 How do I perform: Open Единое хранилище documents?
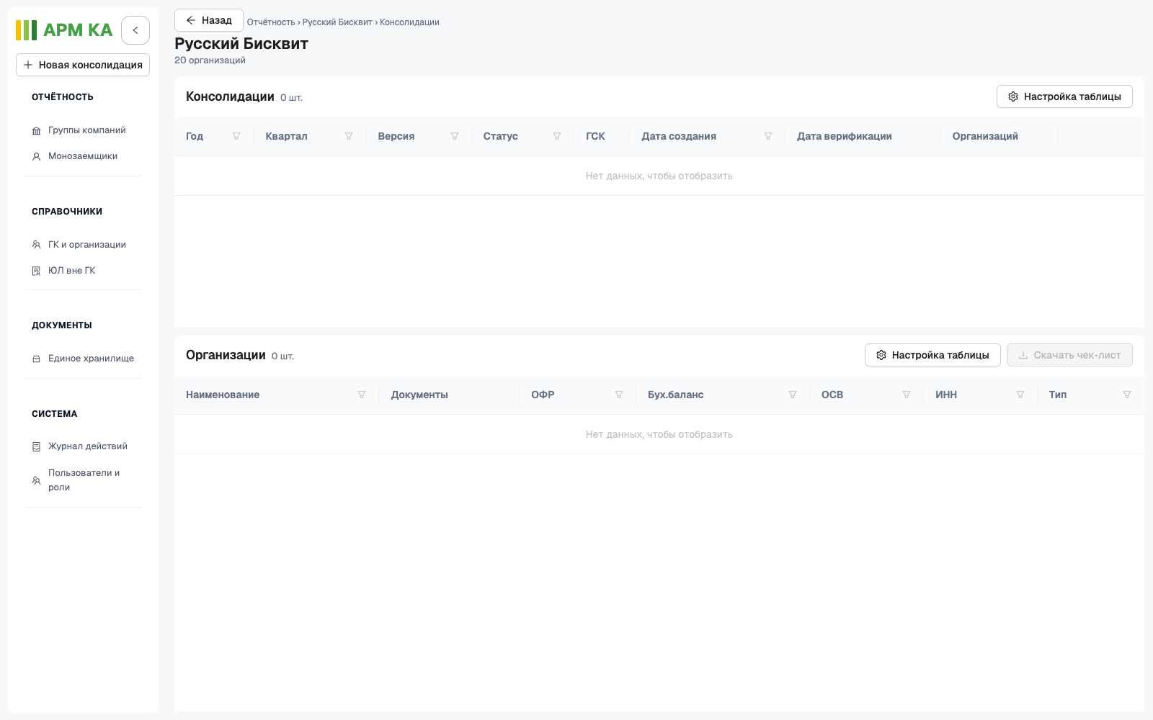tap(83, 359)
